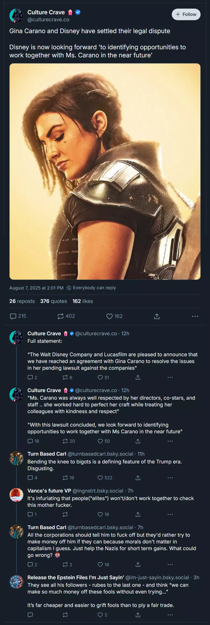Screen dimensions: 210x625
Task: Like the Full statement reply with 51 likes
Action: tap(103, 378)
